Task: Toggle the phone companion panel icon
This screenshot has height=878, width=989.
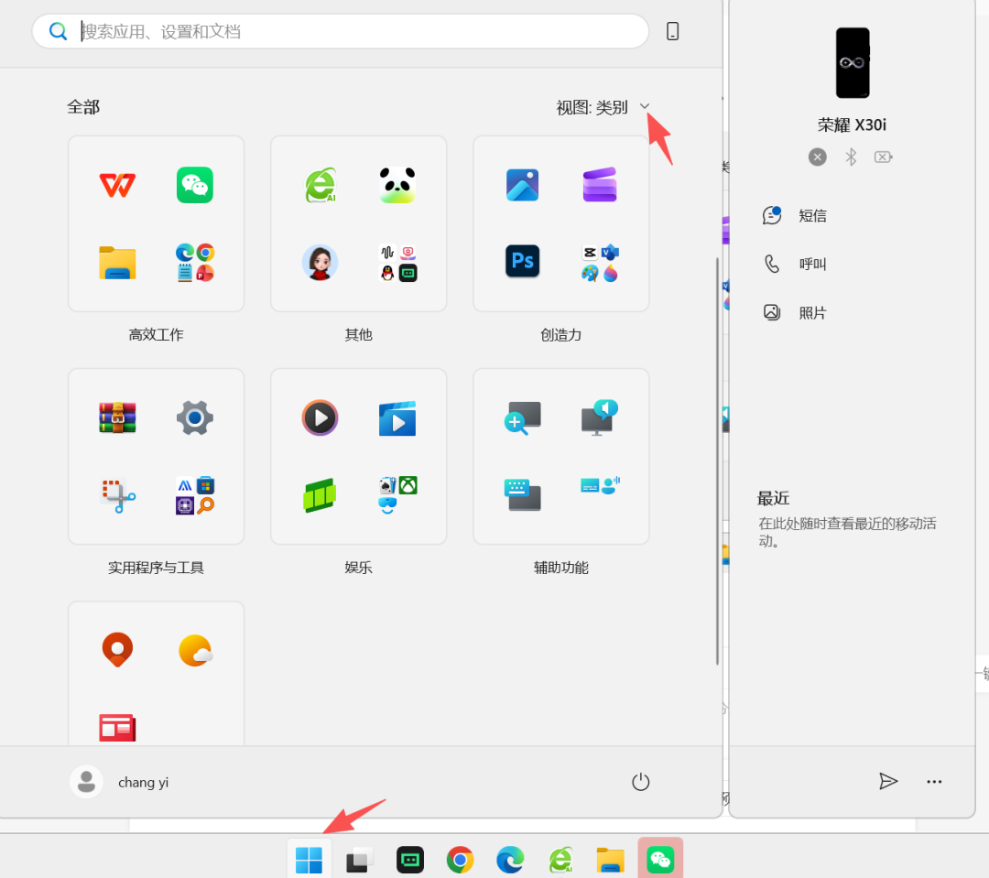Action: tap(673, 31)
